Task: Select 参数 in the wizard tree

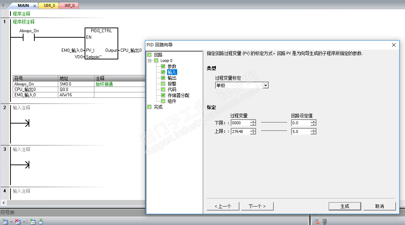Action: pos(172,66)
